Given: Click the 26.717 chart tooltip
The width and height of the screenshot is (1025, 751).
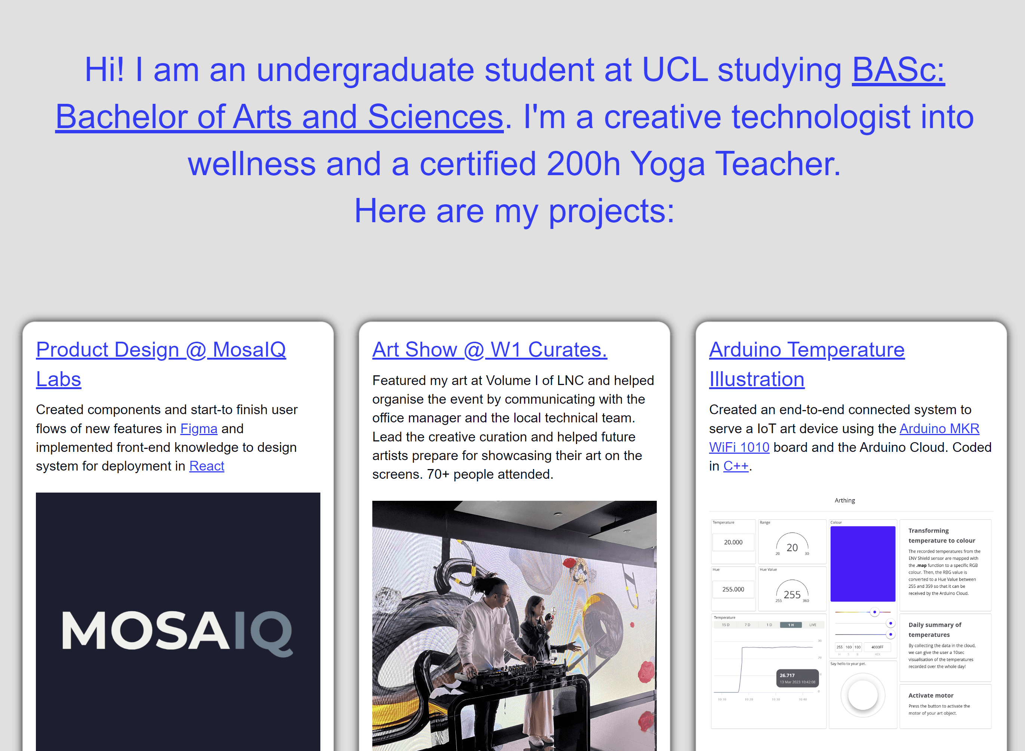Looking at the screenshot, I should (797, 678).
